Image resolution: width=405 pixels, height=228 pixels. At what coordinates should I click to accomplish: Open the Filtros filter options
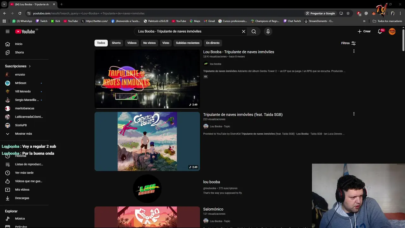tap(348, 43)
